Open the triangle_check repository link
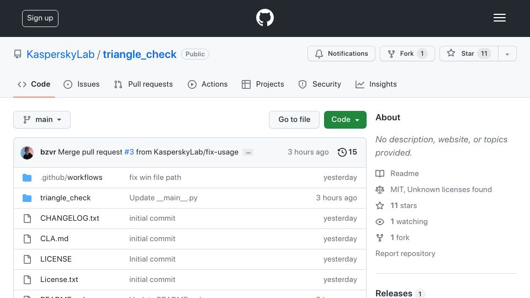This screenshot has width=530, height=298. [x=140, y=54]
